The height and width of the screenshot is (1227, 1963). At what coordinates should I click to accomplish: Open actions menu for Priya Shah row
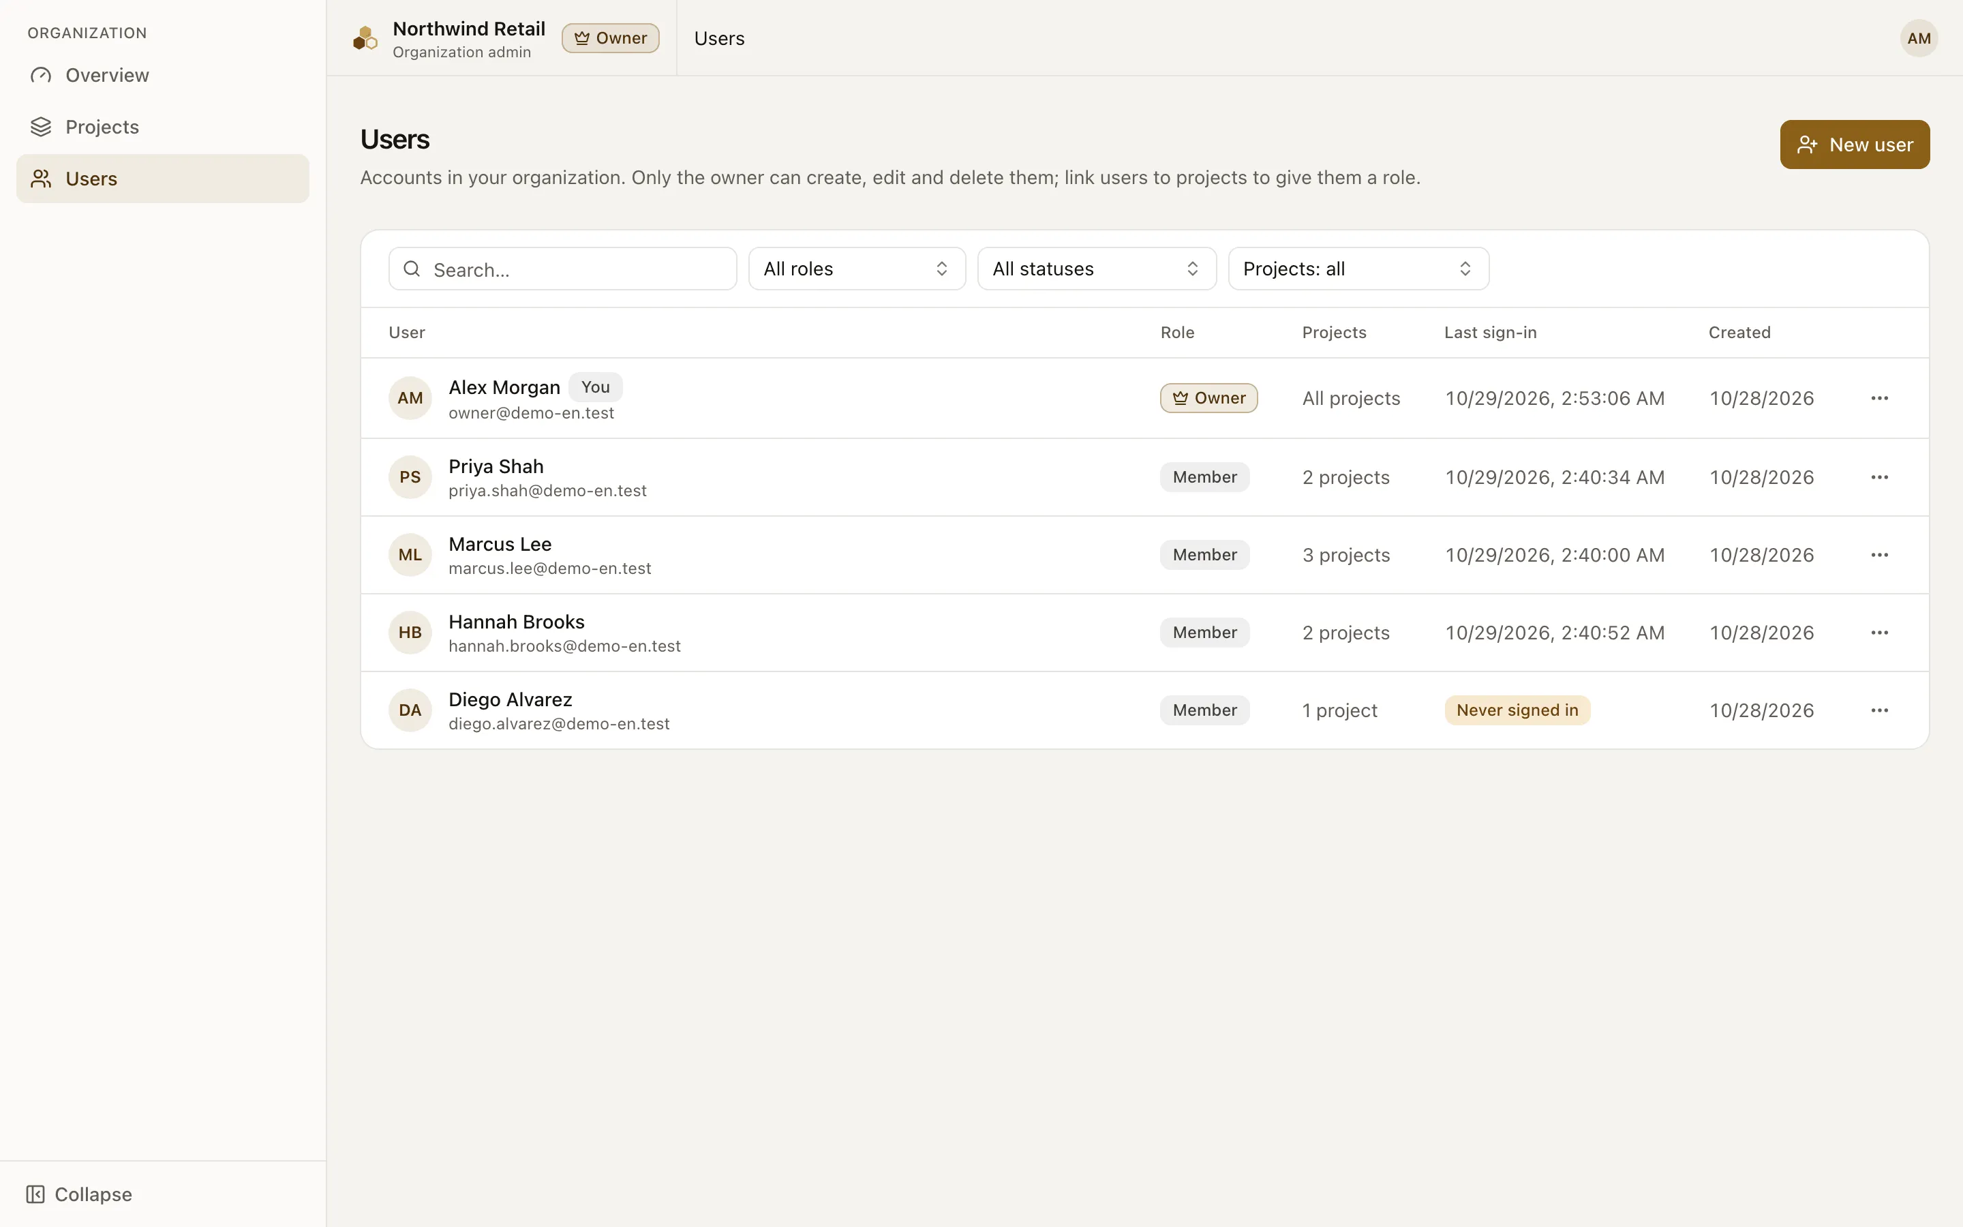point(1879,477)
